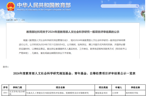Click the school cell 郑州财经学院
The height and width of the screenshot is (96, 147).
click(135, 93)
